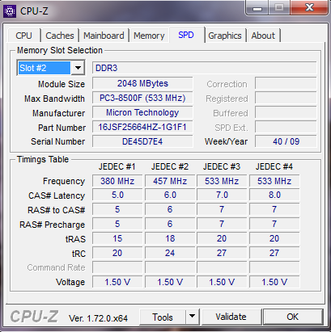Click the JEDEC #4 column header

coord(274,166)
